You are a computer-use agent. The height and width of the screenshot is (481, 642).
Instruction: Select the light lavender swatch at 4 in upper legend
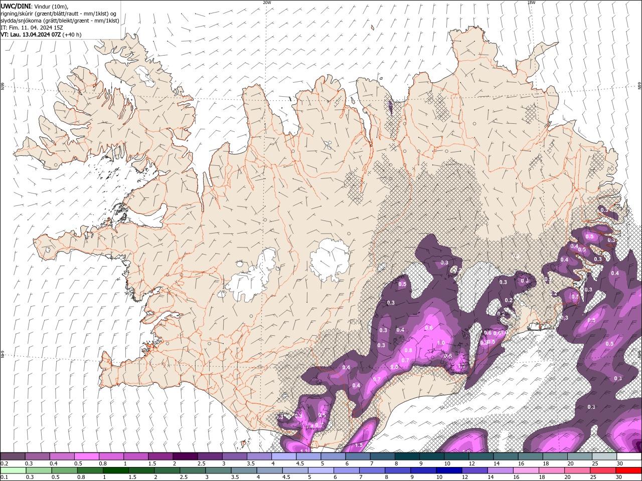tap(283, 456)
